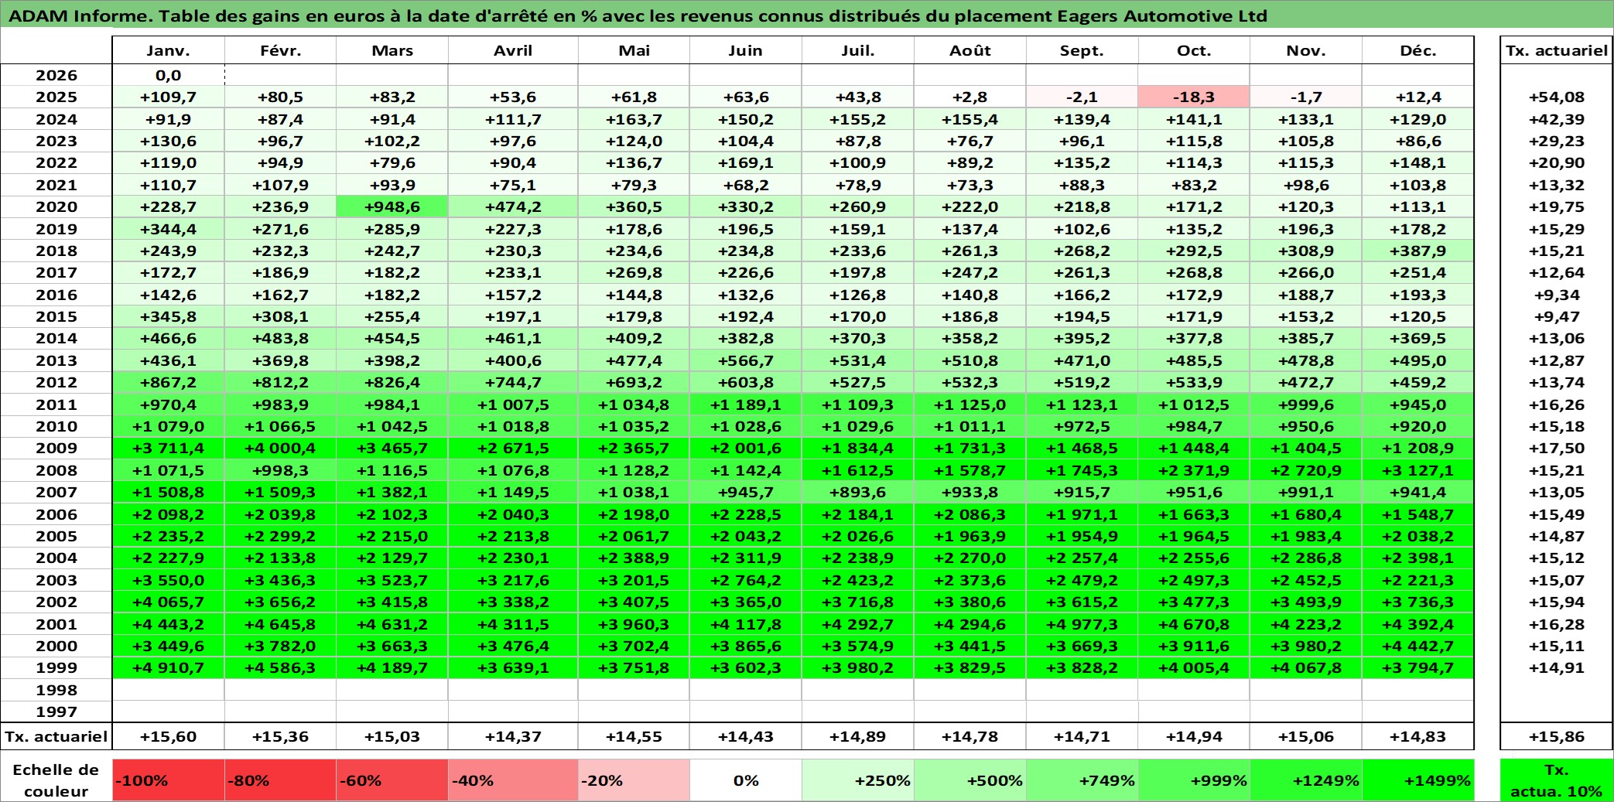The height and width of the screenshot is (802, 1614).
Task: Click the +945,7 cell for June 2007
Action: pyautogui.click(x=746, y=492)
